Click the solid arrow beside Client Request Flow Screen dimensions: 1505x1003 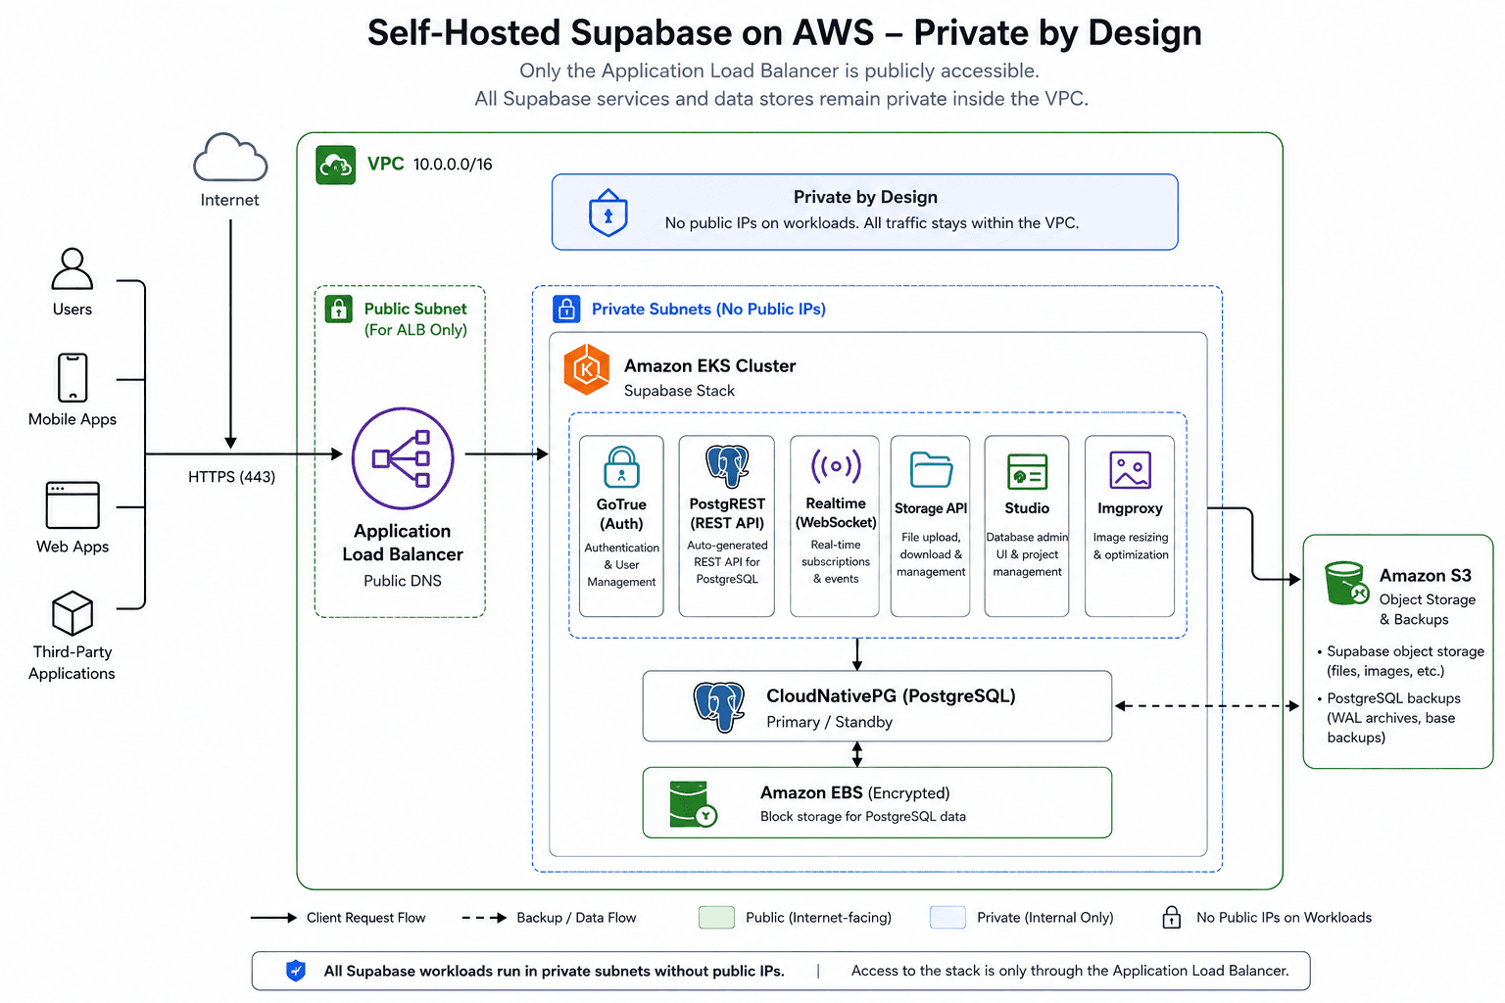[x=273, y=918]
